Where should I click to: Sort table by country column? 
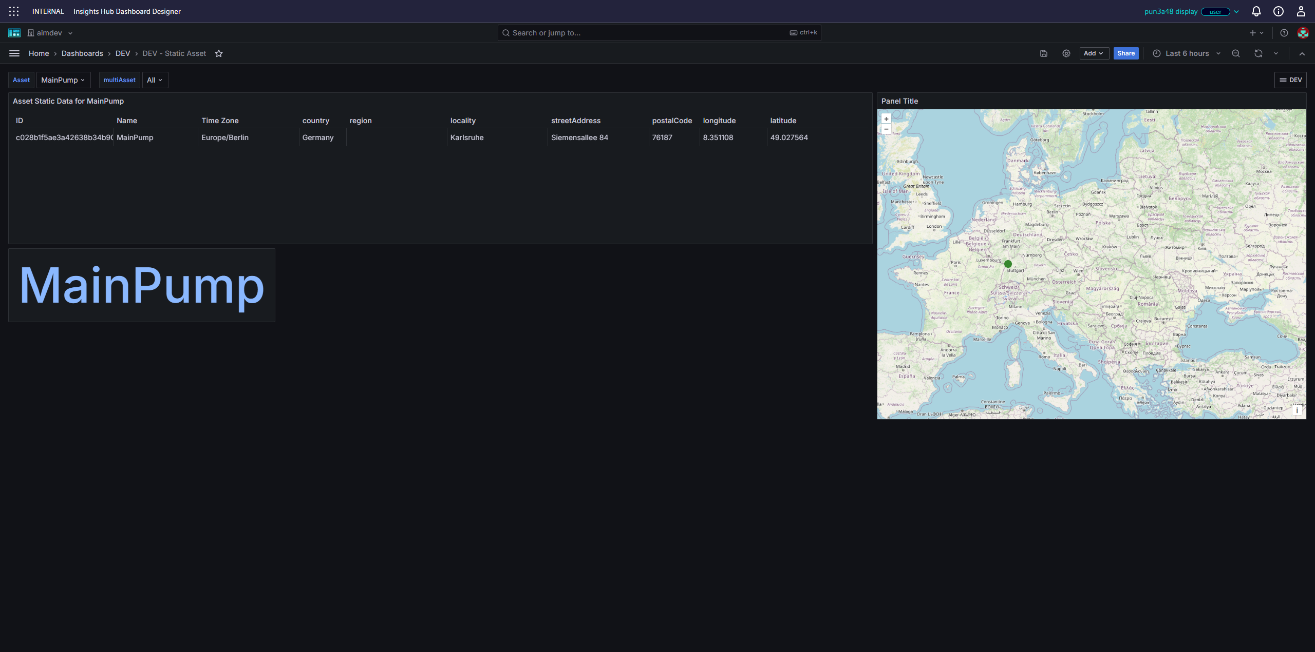315,121
